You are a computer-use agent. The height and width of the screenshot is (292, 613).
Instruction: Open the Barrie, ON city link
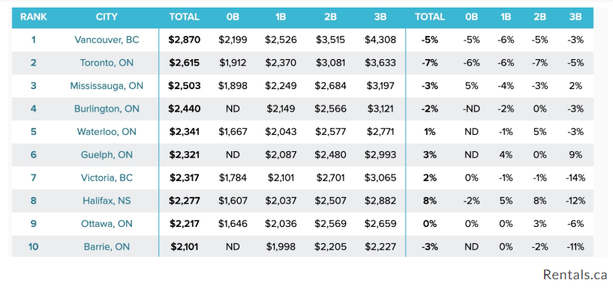coord(107,247)
